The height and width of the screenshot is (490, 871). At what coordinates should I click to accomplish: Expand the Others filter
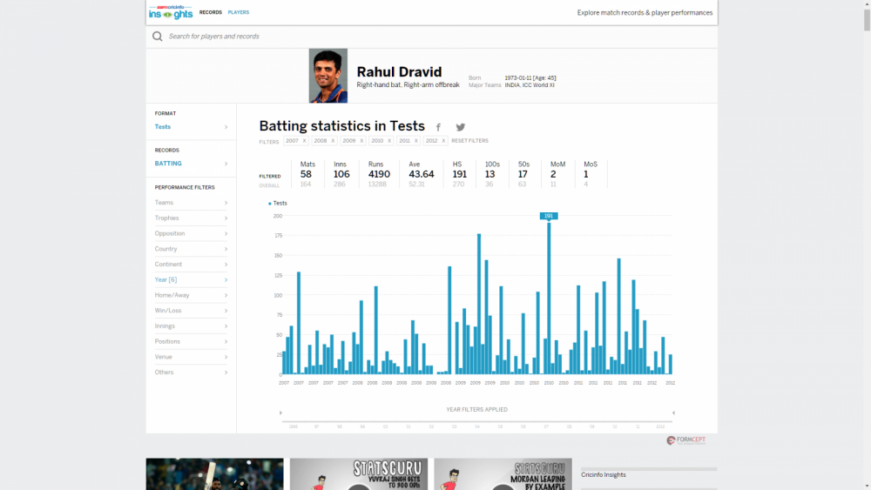191,373
